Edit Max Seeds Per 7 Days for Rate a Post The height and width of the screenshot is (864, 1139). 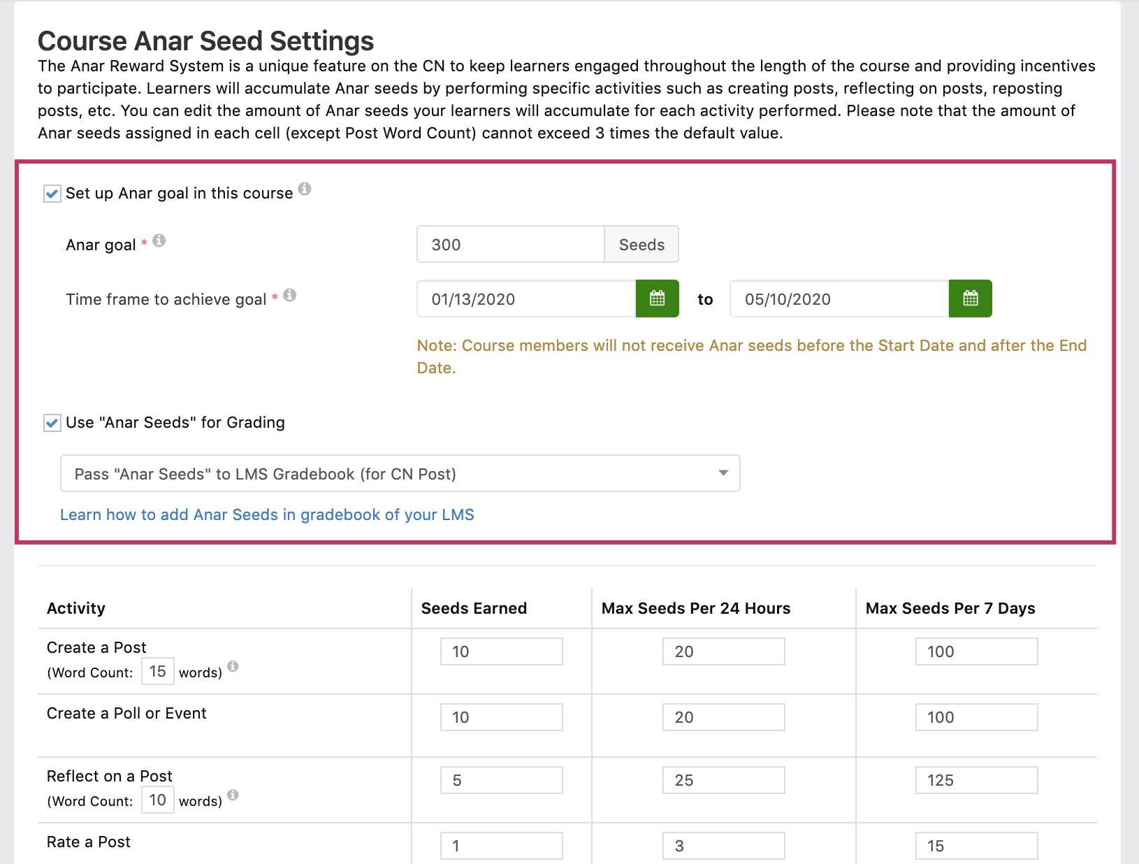[x=977, y=846]
